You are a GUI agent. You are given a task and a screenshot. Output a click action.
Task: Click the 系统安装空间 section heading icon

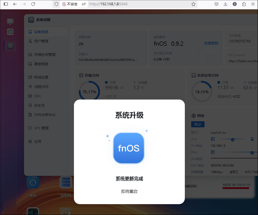coord(194,75)
